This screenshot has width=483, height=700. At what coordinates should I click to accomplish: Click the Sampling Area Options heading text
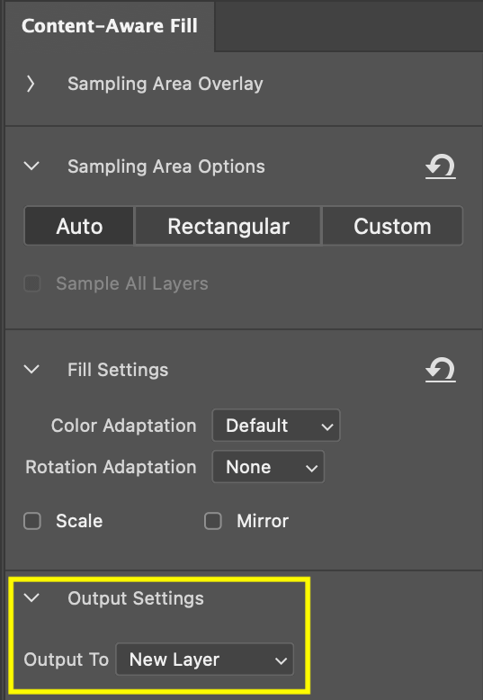pyautogui.click(x=166, y=166)
